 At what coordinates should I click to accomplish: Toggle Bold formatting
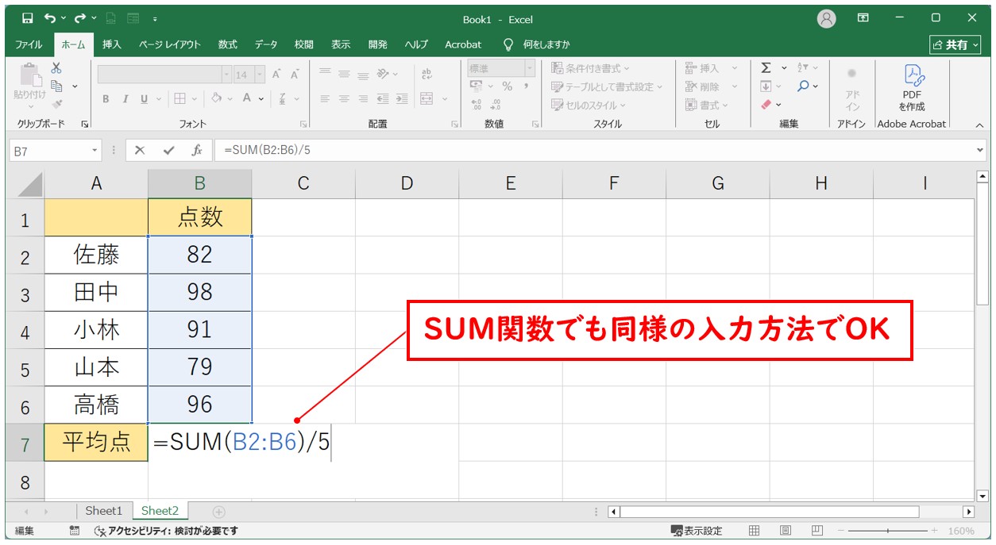[106, 99]
